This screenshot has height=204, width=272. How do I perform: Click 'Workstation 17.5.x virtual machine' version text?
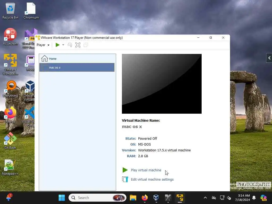(164, 150)
